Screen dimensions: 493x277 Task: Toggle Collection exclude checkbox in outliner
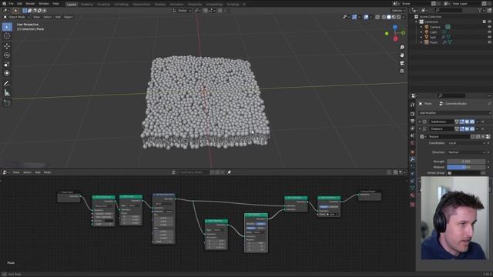tap(485, 22)
